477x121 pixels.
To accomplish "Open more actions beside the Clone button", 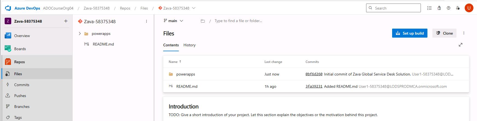I will [464, 33].
